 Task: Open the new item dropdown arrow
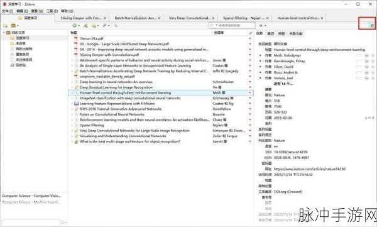[79, 26]
